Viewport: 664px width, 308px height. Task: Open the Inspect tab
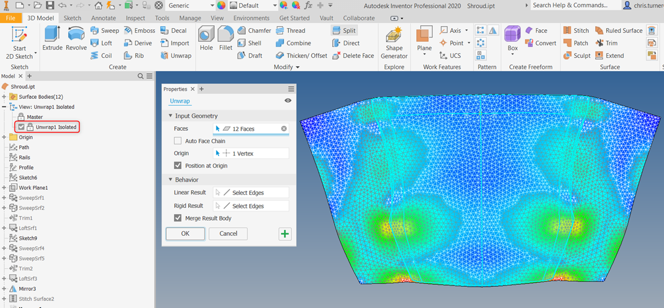click(x=135, y=18)
